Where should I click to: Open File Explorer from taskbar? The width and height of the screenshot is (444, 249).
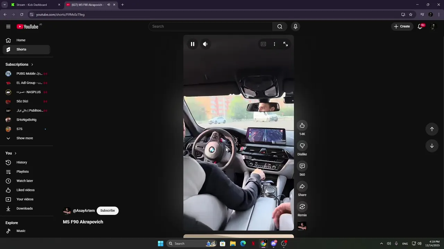point(233,243)
